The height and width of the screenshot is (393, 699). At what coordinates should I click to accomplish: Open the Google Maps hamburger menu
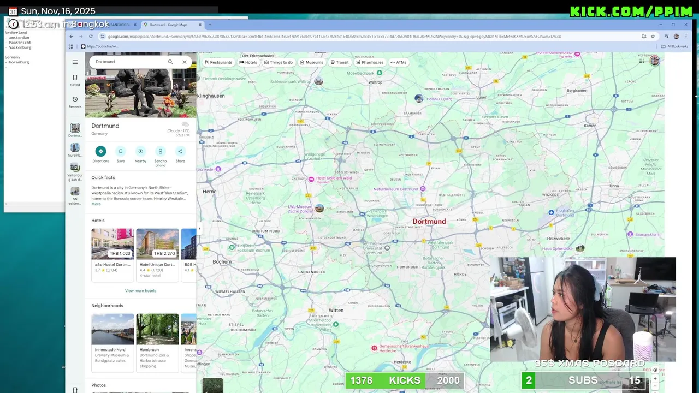pyautogui.click(x=75, y=62)
